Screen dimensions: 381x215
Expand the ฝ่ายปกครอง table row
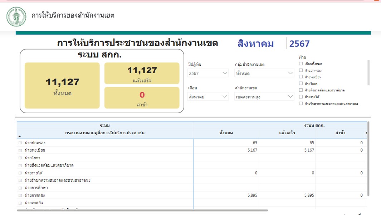click(x=20, y=143)
